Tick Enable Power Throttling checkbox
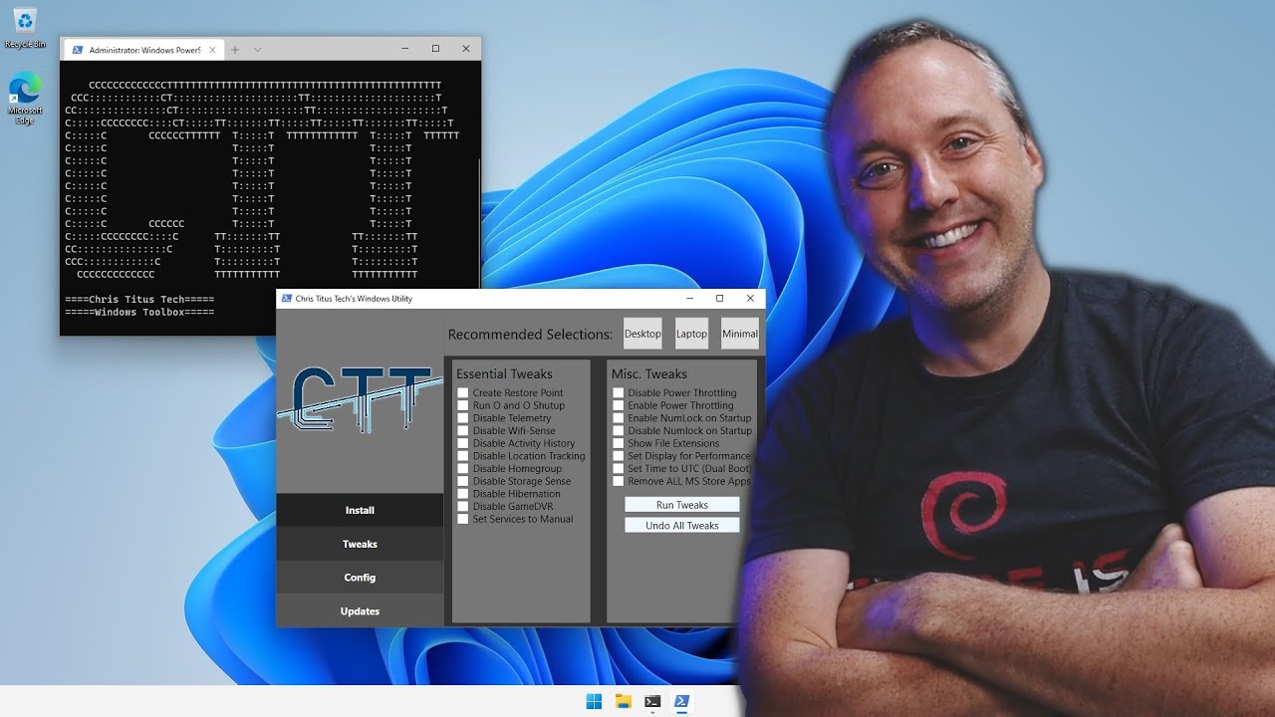Image resolution: width=1275 pixels, height=717 pixels. pyautogui.click(x=619, y=405)
